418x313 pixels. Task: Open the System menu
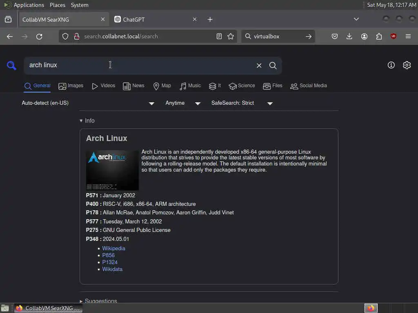click(x=80, y=5)
